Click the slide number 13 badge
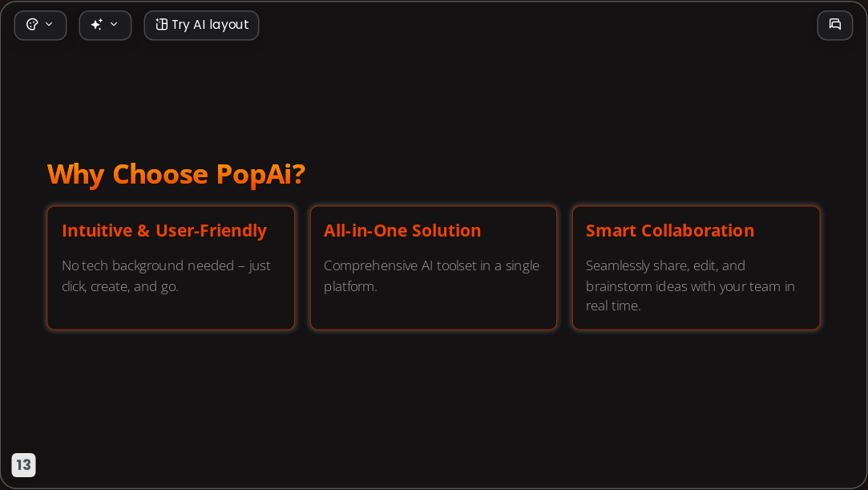868x490 pixels. [x=24, y=464]
